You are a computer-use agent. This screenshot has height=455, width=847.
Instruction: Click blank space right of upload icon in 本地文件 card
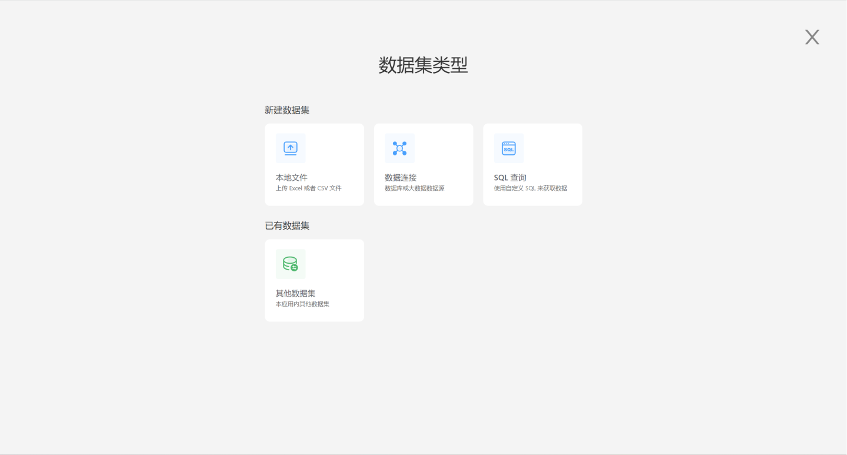334,148
